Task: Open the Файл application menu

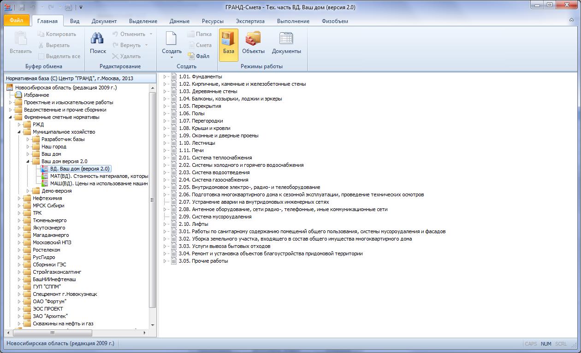Action: 16,21
